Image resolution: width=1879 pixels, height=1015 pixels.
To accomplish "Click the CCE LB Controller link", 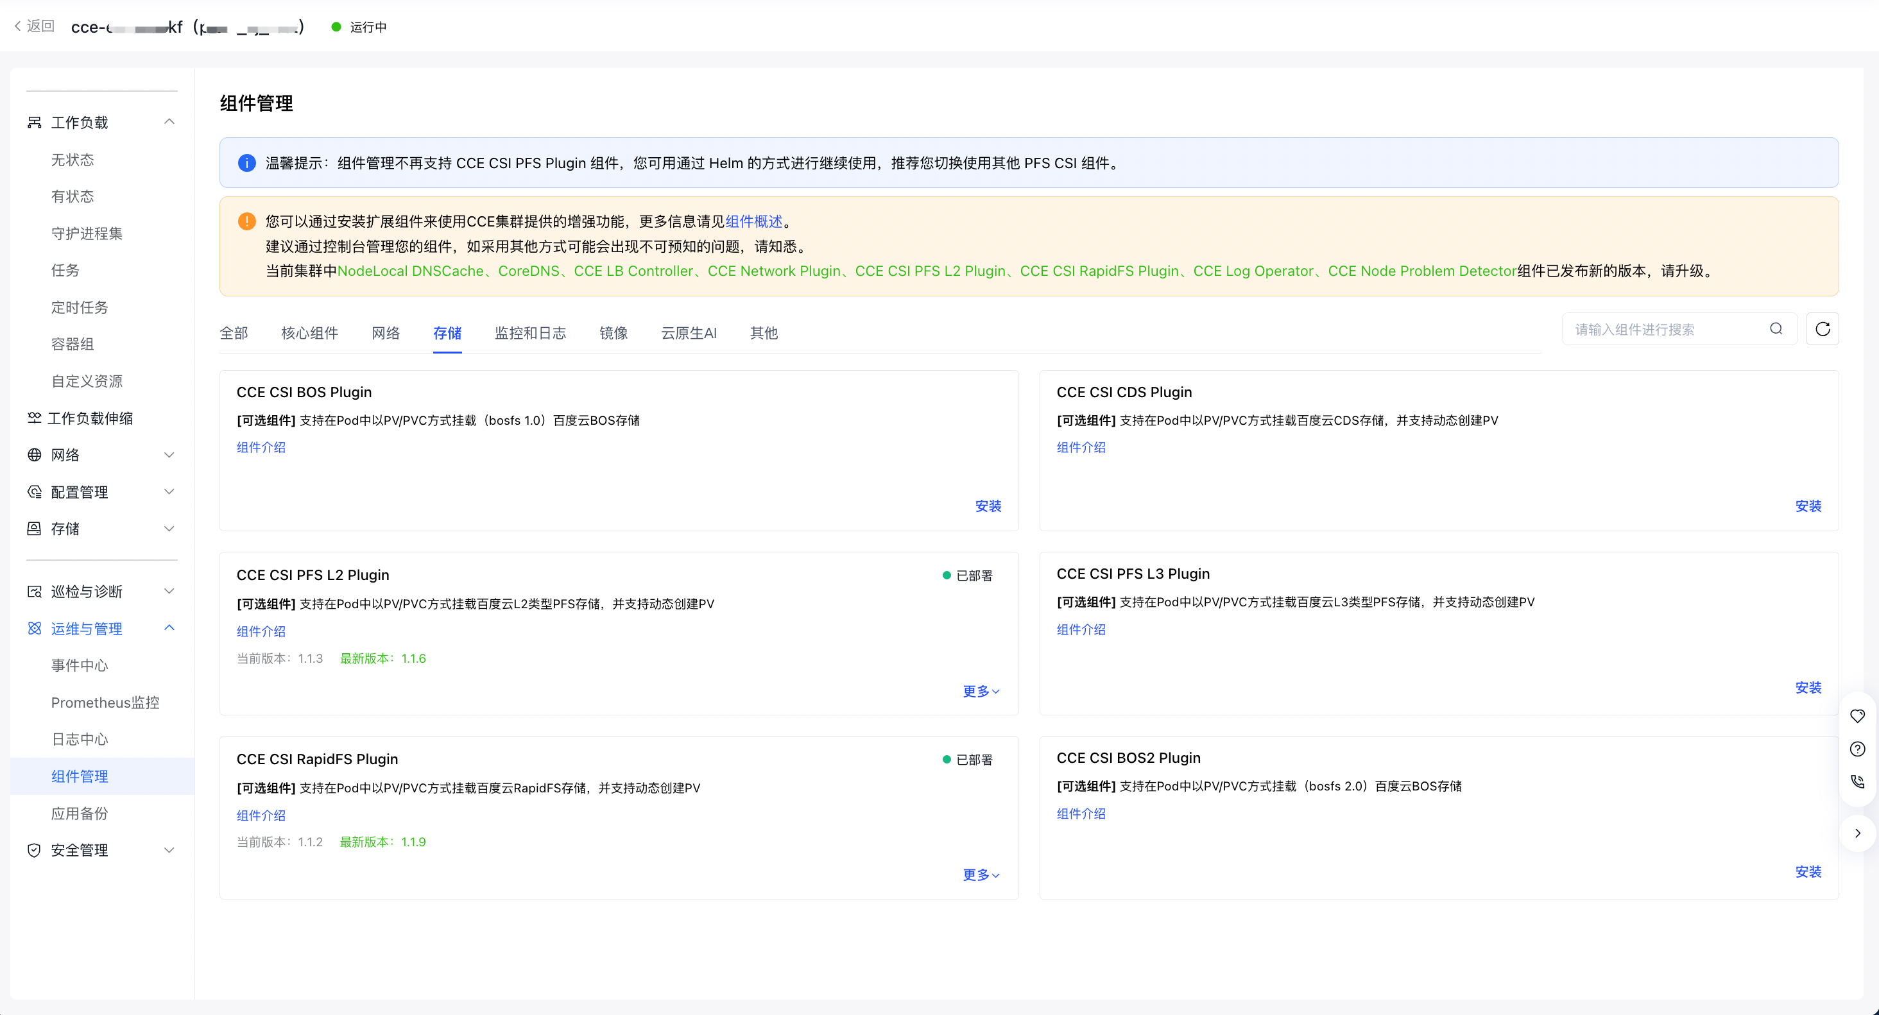I will tap(634, 271).
